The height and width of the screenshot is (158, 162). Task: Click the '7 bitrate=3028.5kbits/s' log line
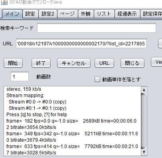[31, 153]
